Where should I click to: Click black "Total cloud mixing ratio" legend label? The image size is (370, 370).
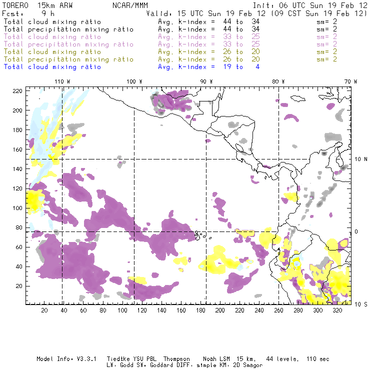[x=52, y=21]
